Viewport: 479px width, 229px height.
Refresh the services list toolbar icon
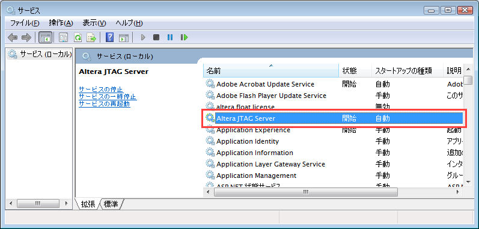[x=78, y=37]
